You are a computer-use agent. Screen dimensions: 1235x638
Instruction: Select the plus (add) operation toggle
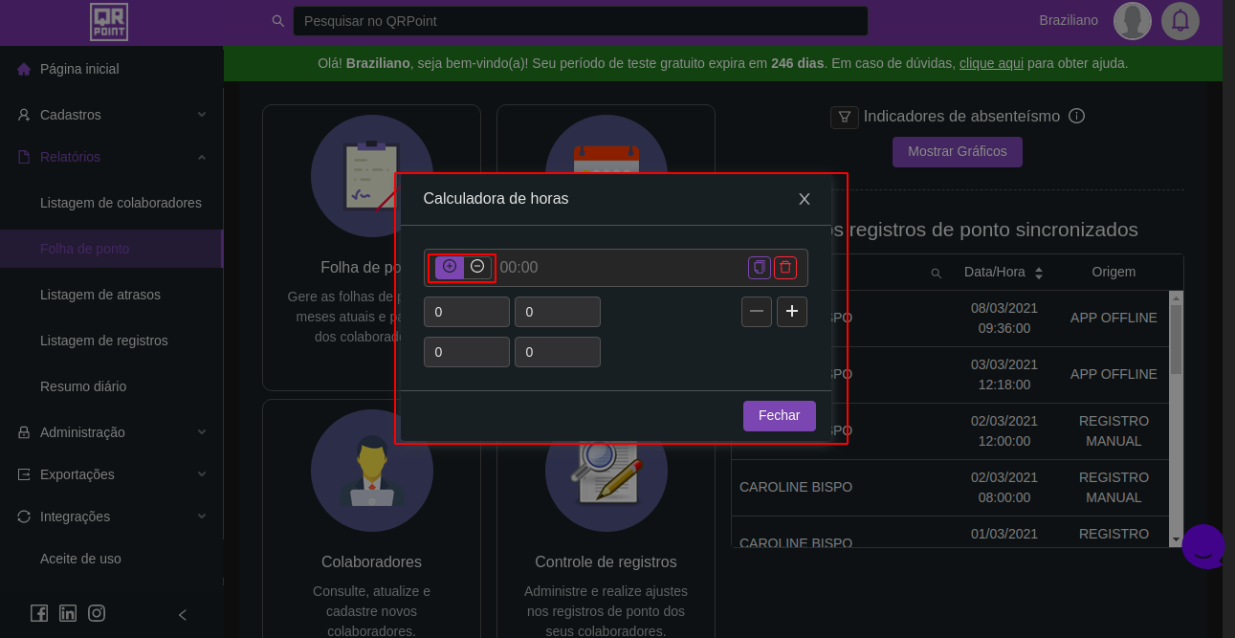[x=450, y=267]
